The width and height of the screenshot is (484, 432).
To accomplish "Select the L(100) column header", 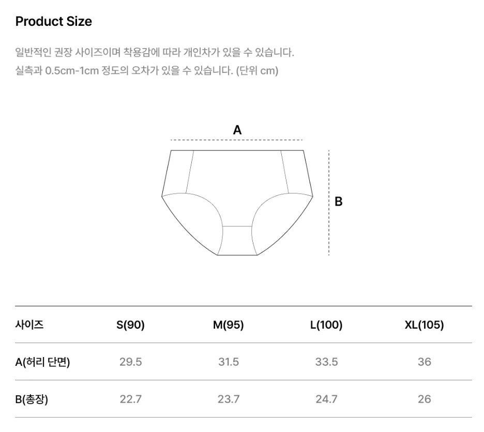I will [326, 325].
